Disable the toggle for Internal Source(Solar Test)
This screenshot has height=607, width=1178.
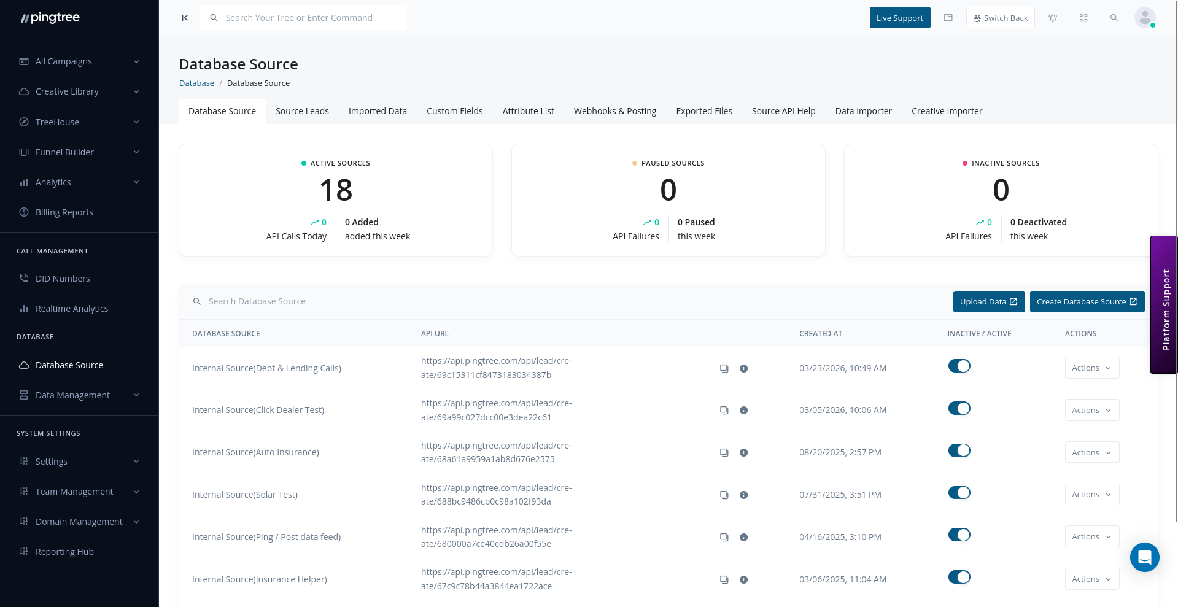point(959,492)
